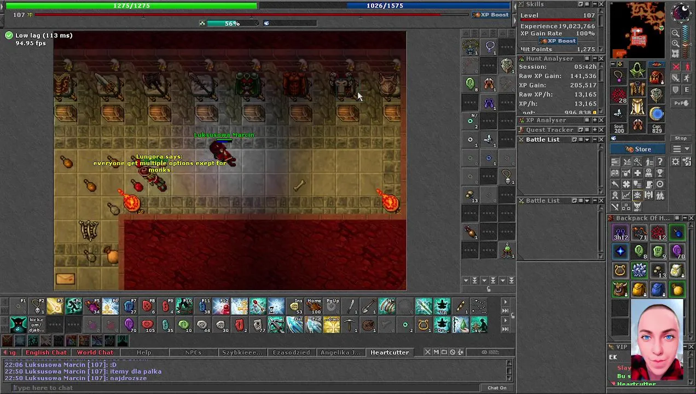This screenshot has height=394, width=696.
Task: Toggle the red X combat mode button
Action: pos(676,67)
